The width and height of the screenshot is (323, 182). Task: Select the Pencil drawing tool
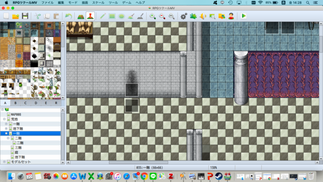pyautogui.click(x=102, y=16)
